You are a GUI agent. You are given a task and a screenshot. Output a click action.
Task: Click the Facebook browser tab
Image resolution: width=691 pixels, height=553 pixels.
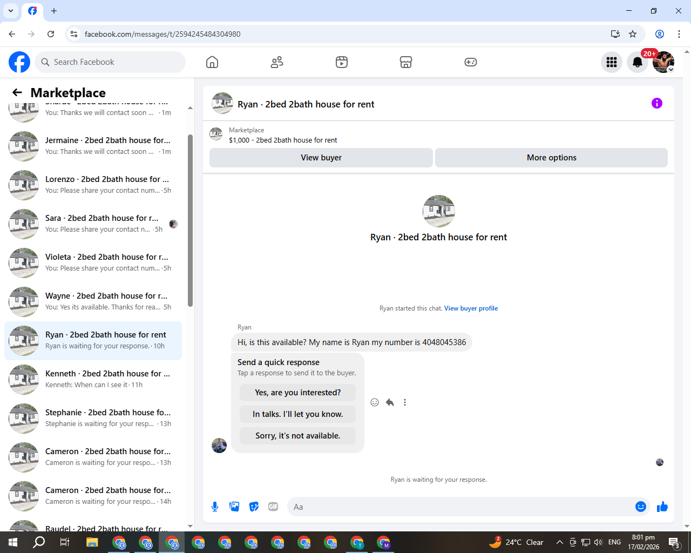pyautogui.click(x=32, y=11)
